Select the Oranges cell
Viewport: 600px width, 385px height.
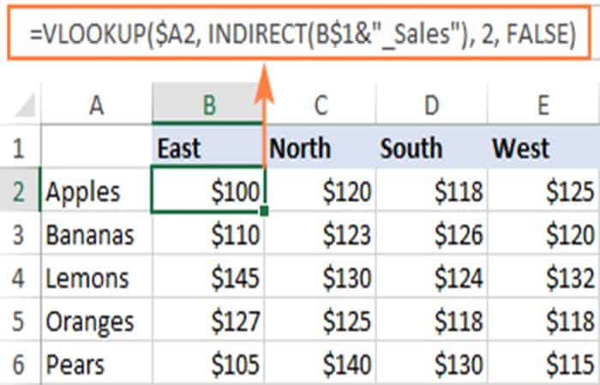pyautogui.click(x=96, y=323)
